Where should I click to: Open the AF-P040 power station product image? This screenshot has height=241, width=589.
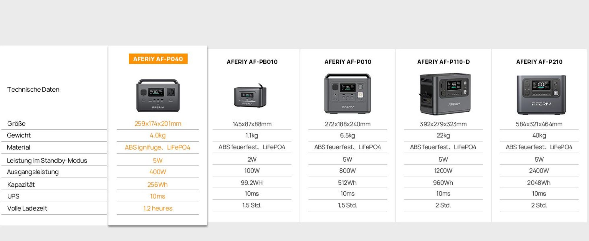(x=158, y=95)
